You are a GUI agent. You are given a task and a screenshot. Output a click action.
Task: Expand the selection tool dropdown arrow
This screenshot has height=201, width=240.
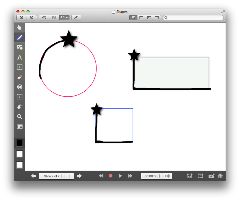[x=67, y=18]
